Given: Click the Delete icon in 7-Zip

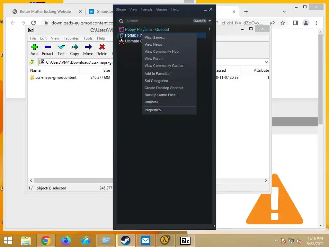Looking at the screenshot, I should point(102,47).
